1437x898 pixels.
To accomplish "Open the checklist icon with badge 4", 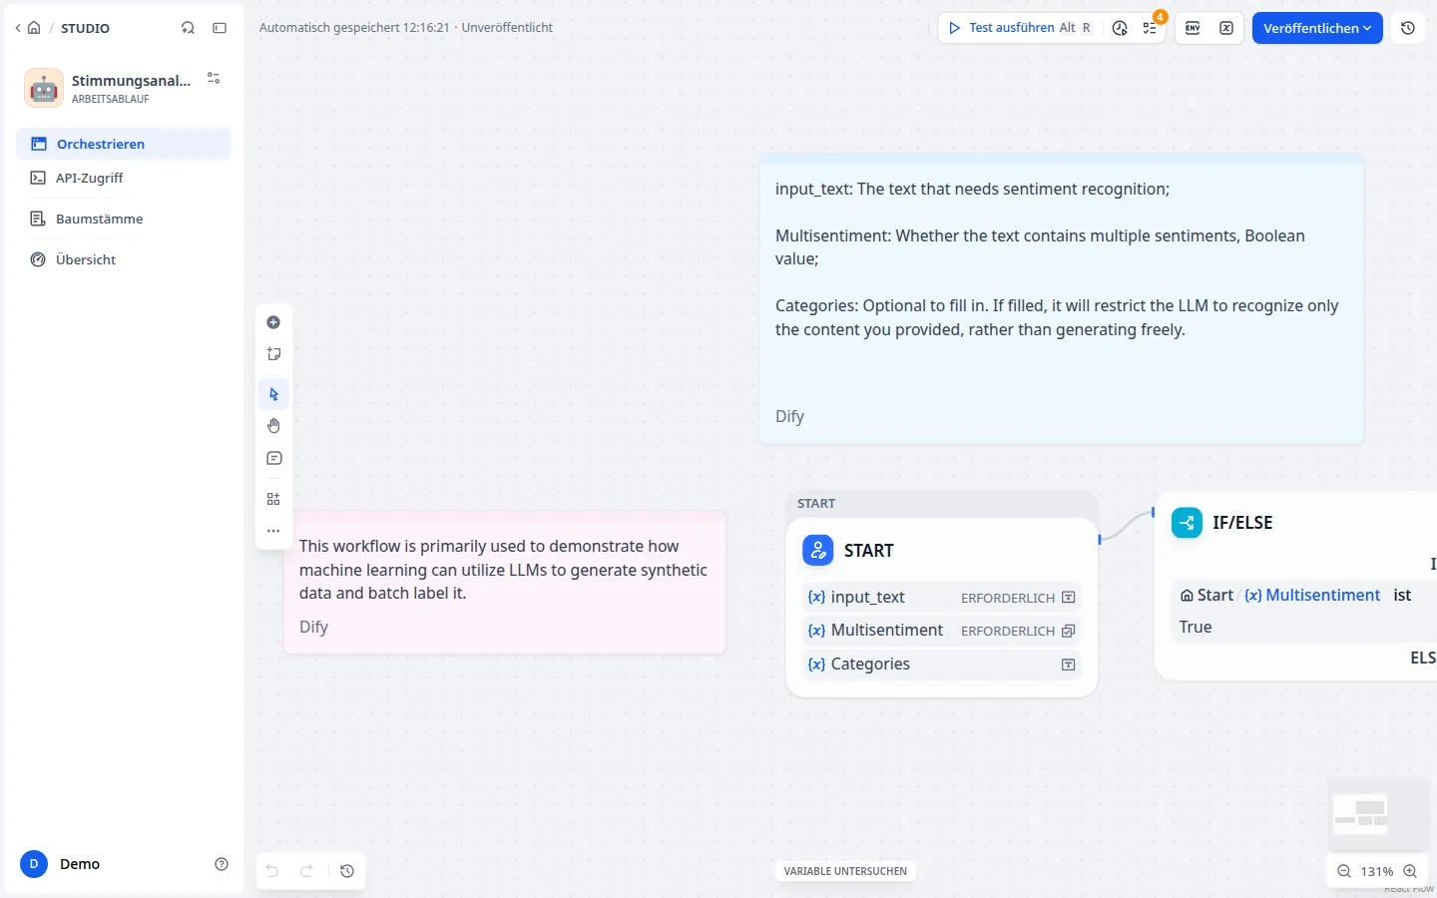I will [1151, 28].
